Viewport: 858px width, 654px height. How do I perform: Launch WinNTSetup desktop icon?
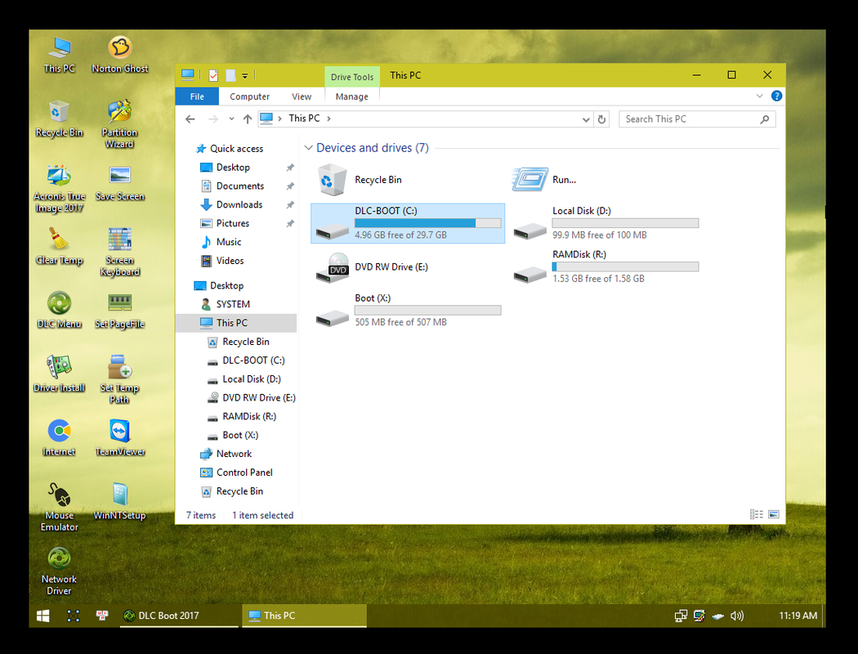point(120,503)
